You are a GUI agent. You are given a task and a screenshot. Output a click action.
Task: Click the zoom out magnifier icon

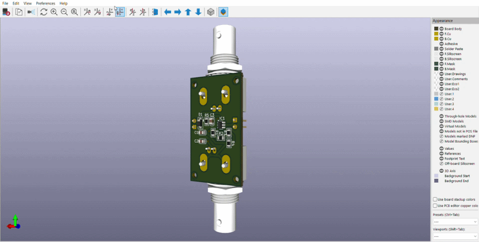coord(64,12)
